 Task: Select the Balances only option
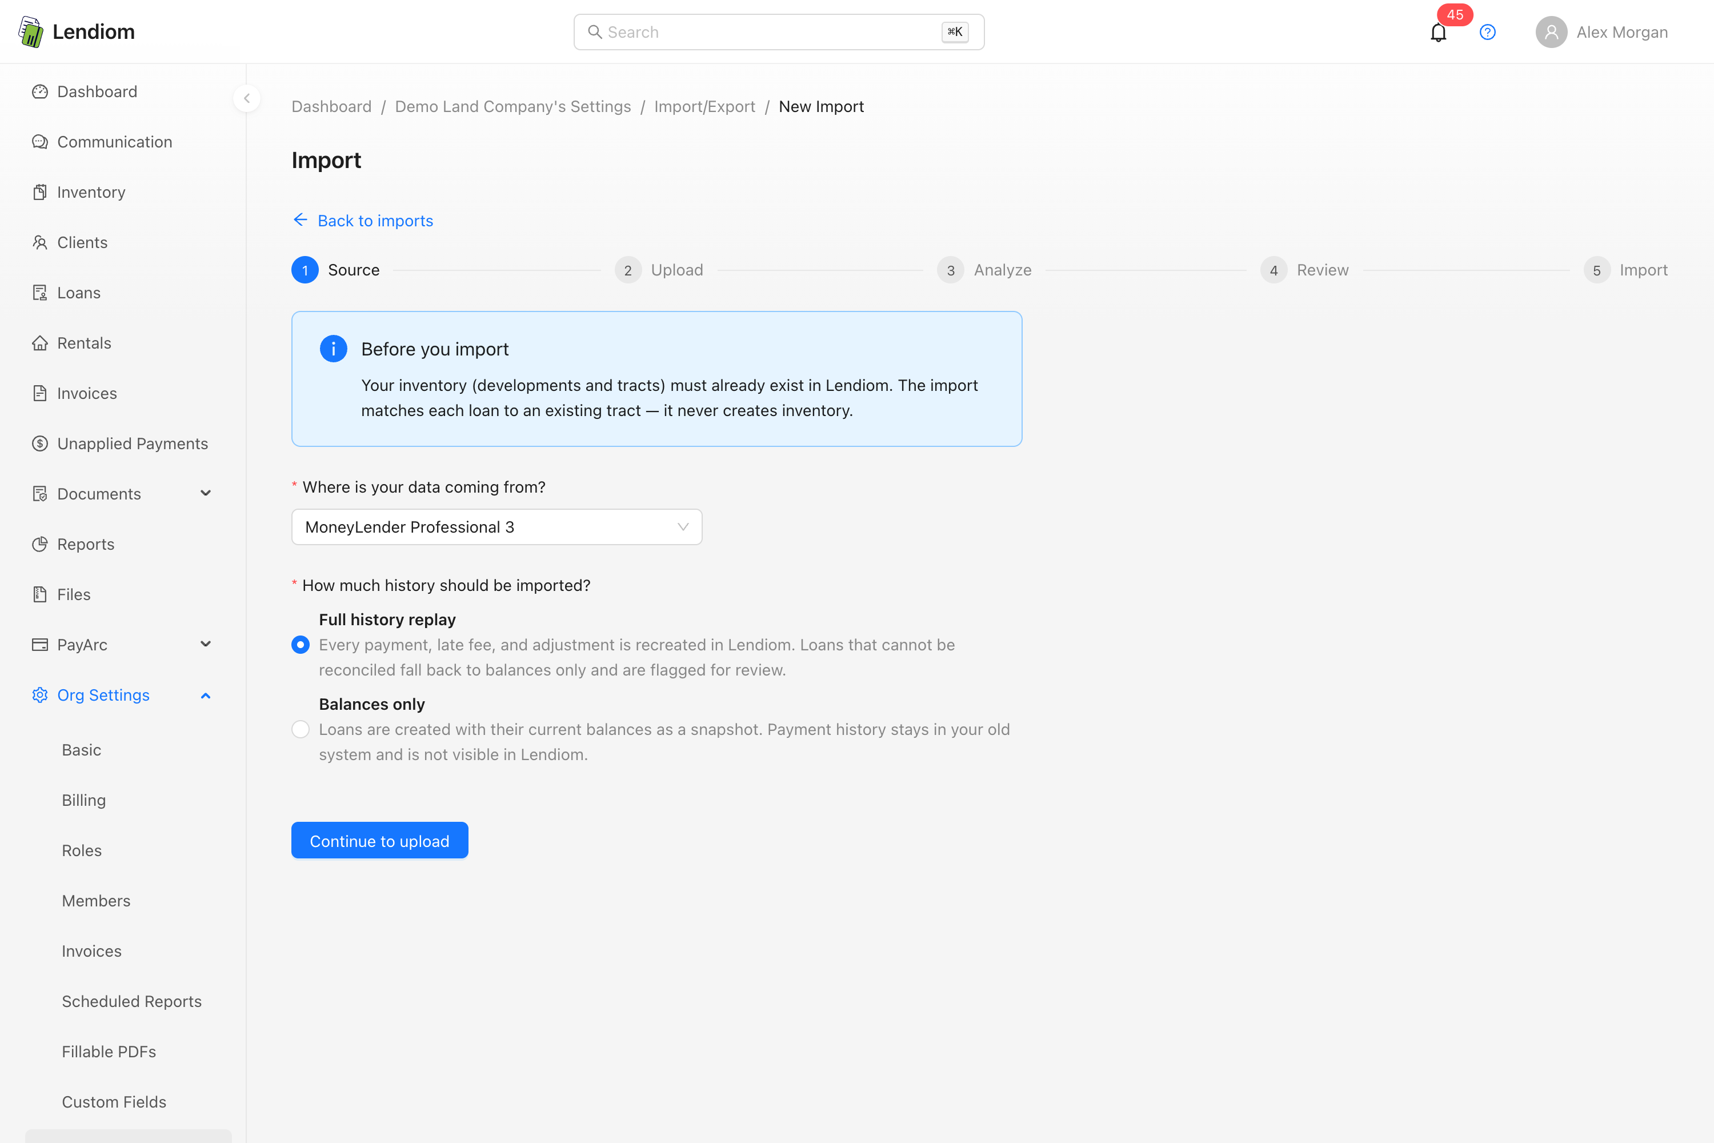click(301, 730)
